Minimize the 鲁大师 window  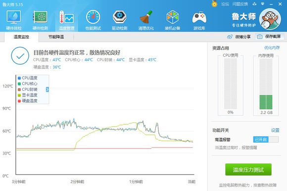pyautogui.click(x=271, y=4)
